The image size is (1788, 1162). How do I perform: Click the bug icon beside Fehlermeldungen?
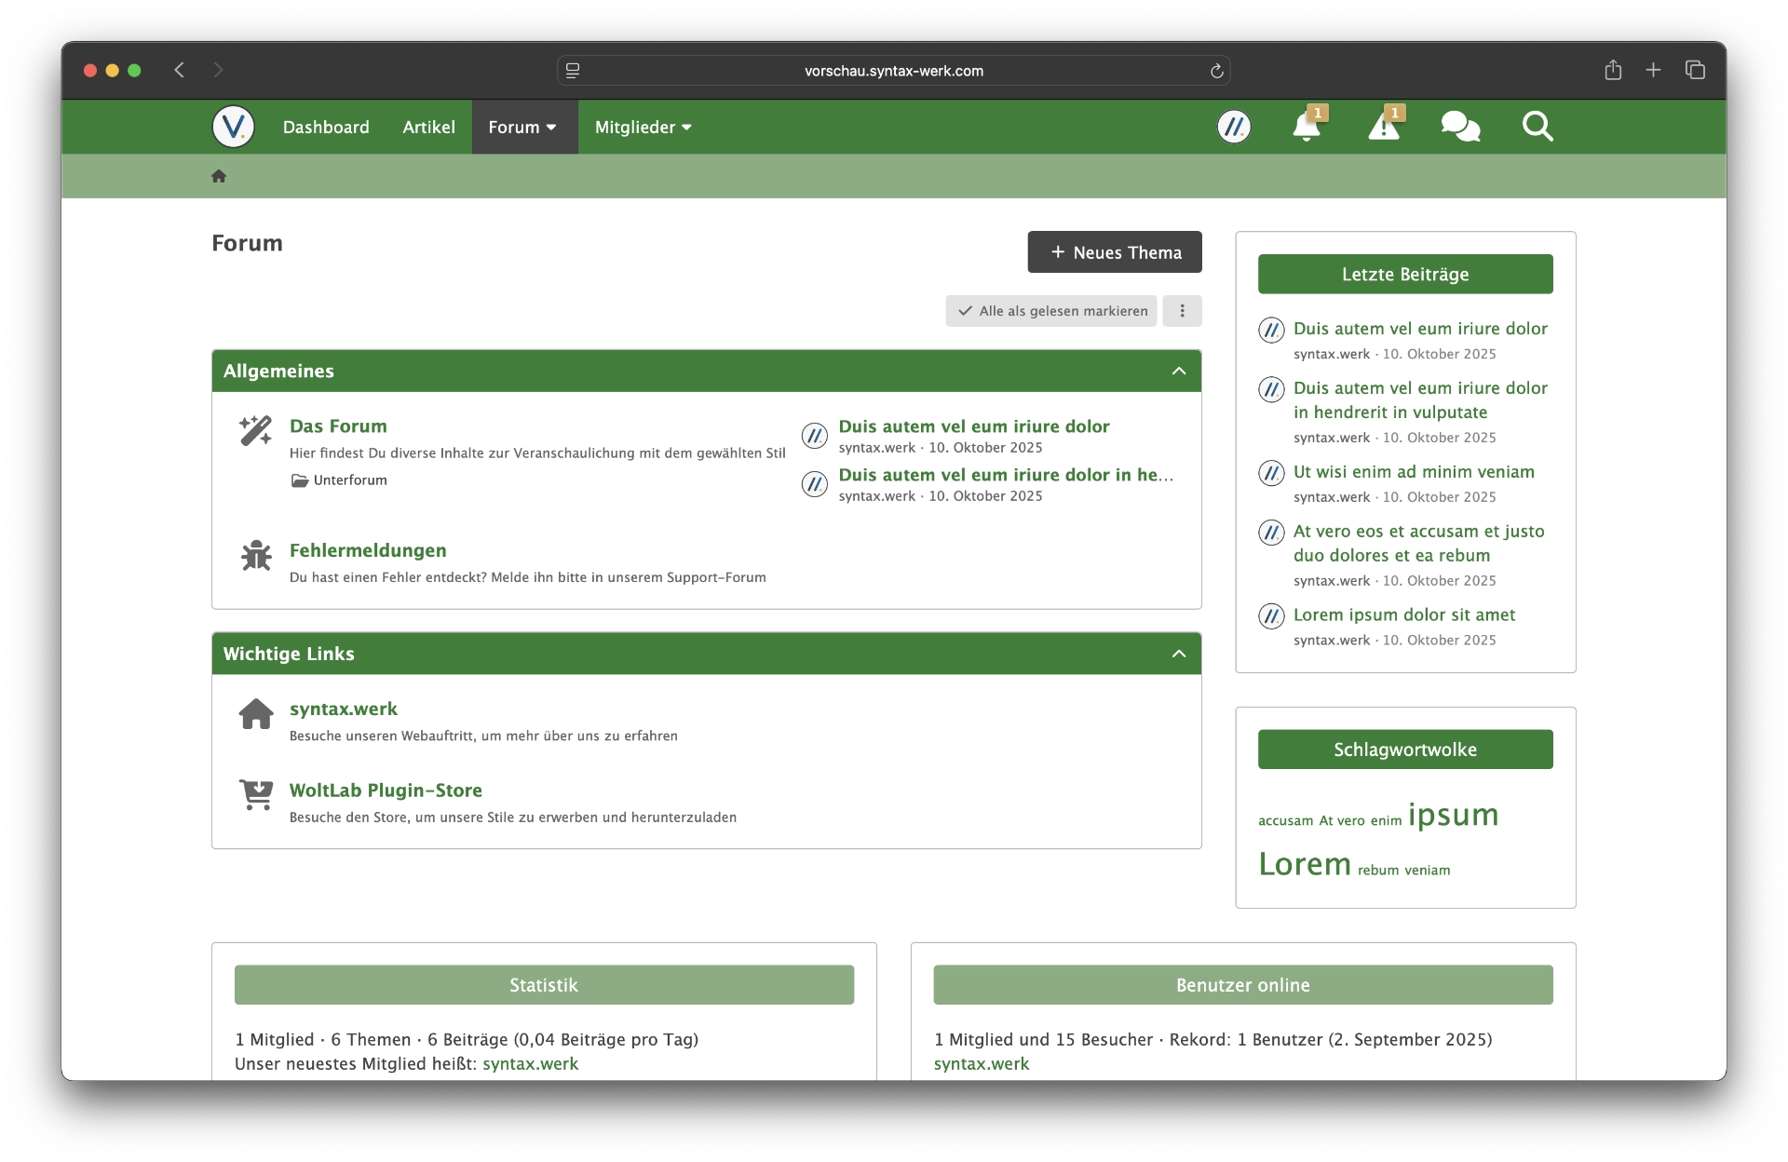(256, 556)
